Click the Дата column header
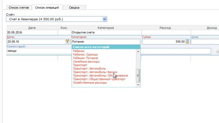The image size is (219, 123). click(32, 28)
